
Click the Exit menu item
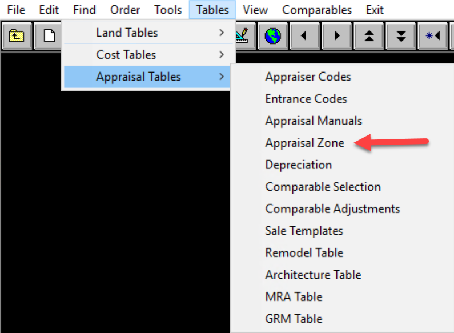tap(375, 10)
